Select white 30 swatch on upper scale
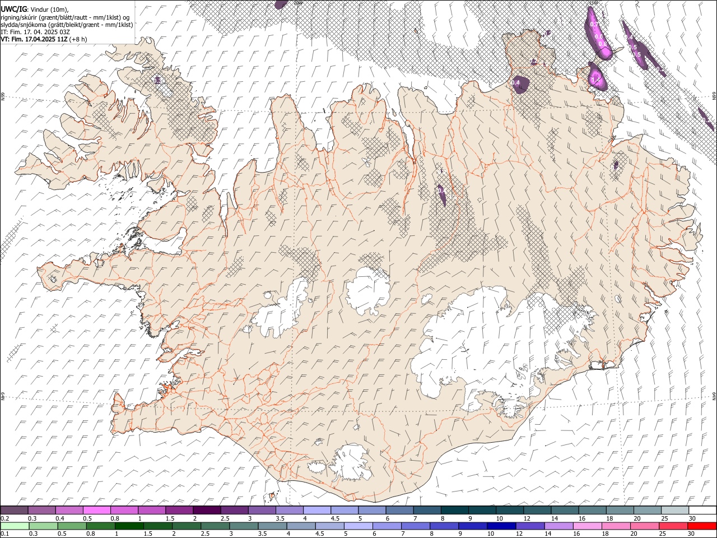This screenshot has width=717, height=538. [x=703, y=511]
